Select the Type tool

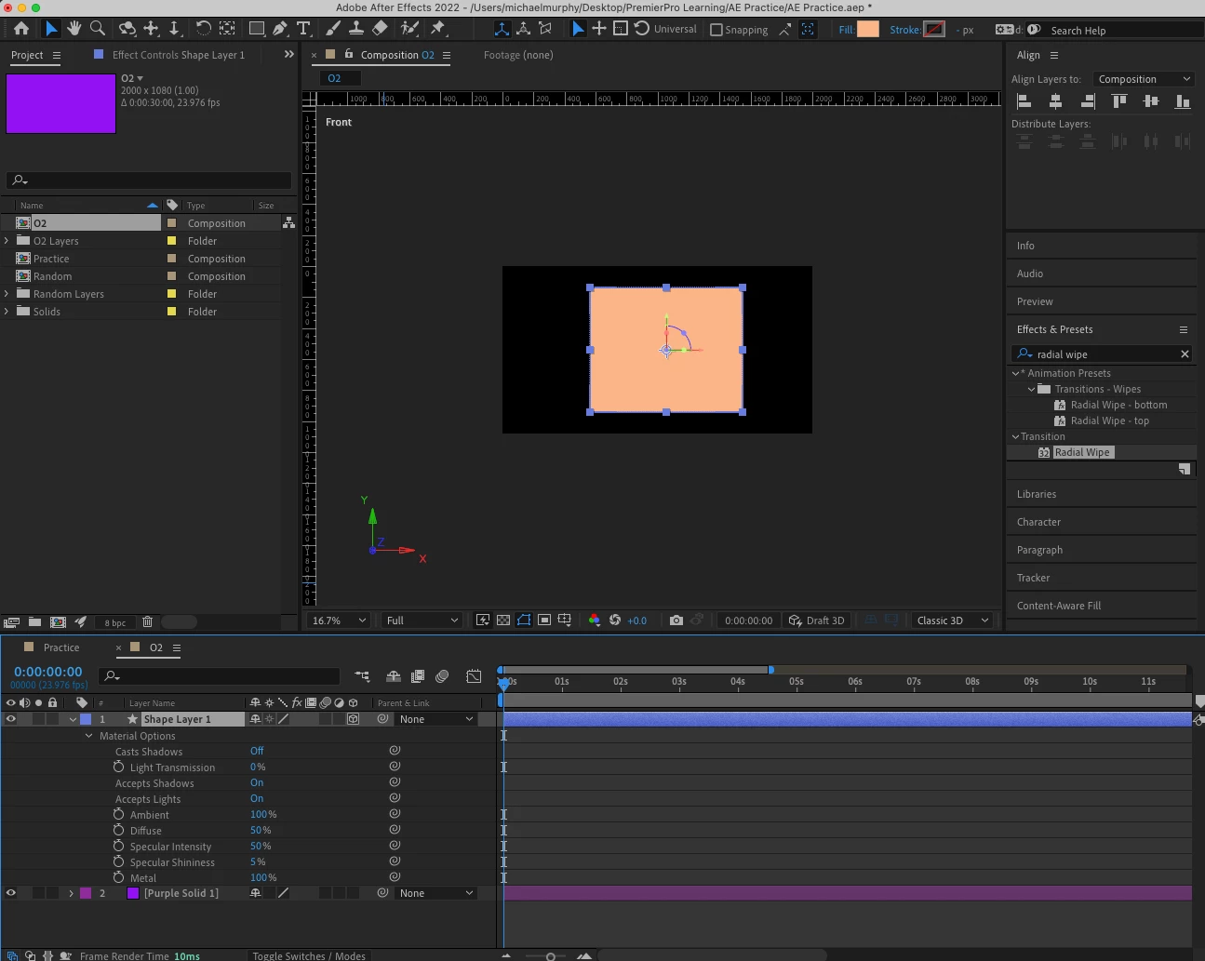(x=303, y=29)
